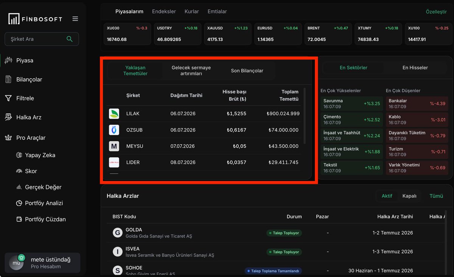The height and width of the screenshot is (277, 454).
Task: Click the Finbosoft logo
Action: tap(35, 19)
